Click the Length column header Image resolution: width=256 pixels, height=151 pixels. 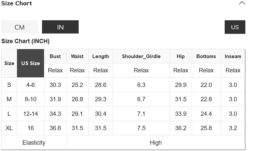pyautogui.click(x=101, y=56)
